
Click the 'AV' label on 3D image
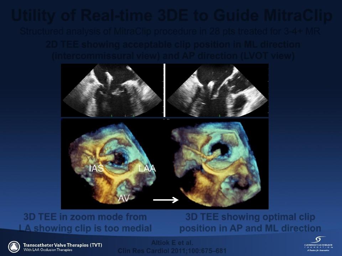pos(124,198)
